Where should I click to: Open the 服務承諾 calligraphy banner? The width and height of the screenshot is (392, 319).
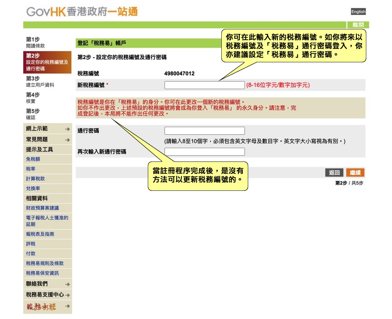tap(42, 307)
